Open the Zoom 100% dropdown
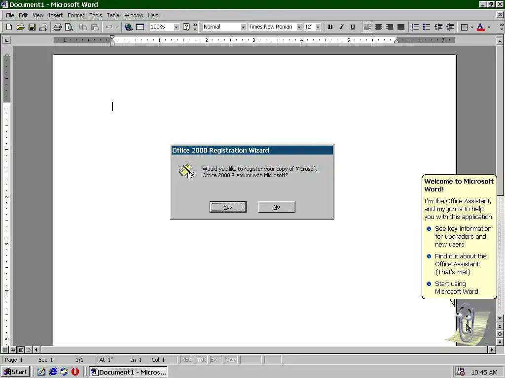Viewport: 505px width, 378px height. 176,27
